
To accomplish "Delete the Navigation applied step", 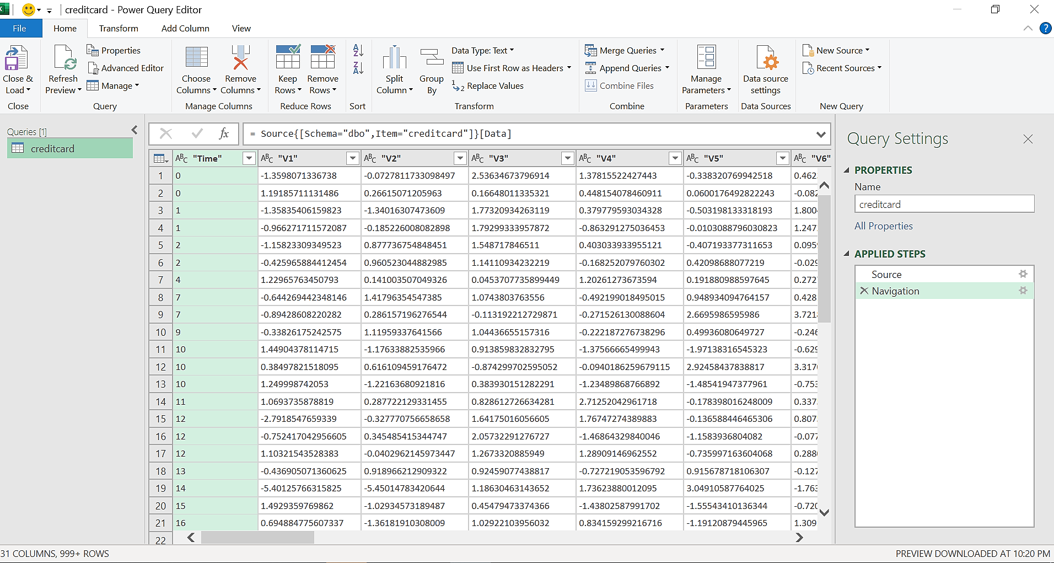I will (x=864, y=291).
